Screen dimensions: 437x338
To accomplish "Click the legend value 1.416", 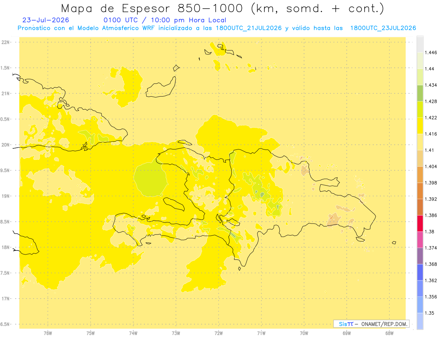I will [432, 134].
